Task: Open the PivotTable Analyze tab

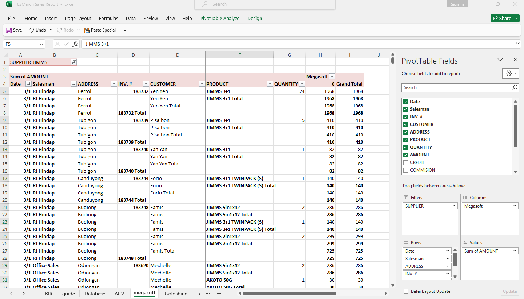Action: (220, 19)
